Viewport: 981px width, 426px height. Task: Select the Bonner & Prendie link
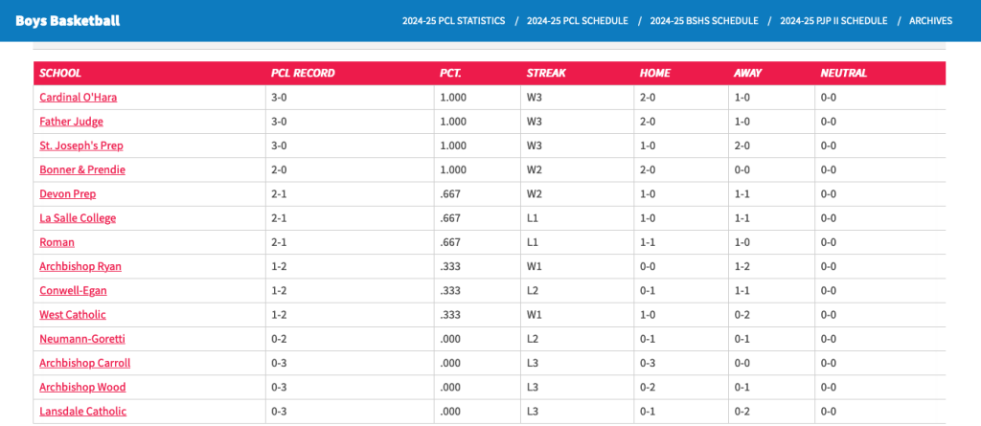coord(81,169)
